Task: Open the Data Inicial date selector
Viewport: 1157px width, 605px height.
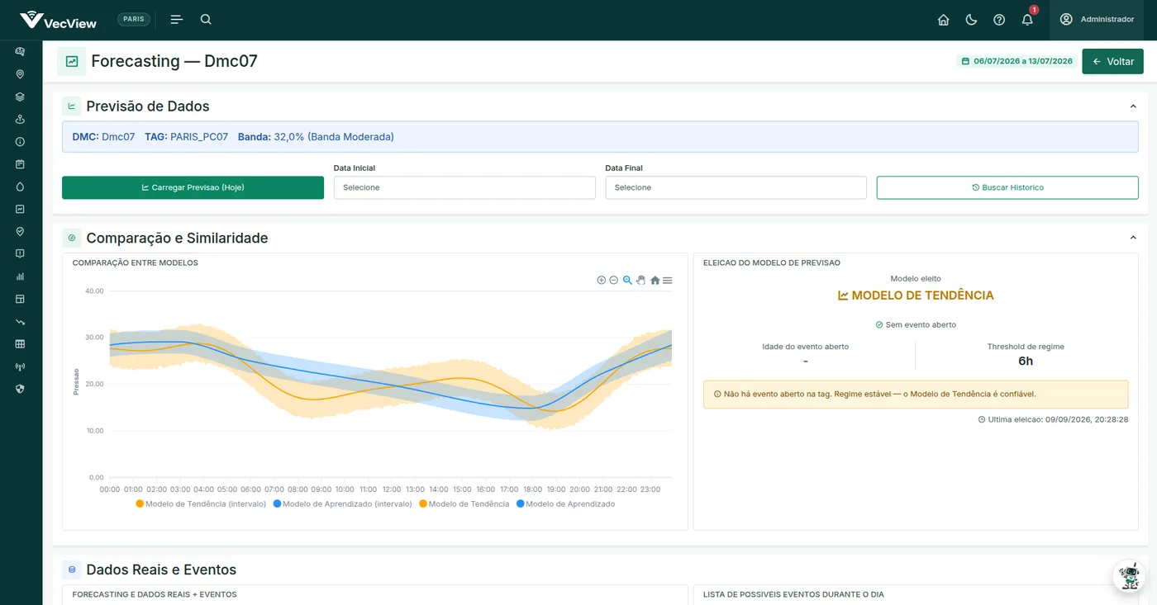Action: (x=464, y=187)
